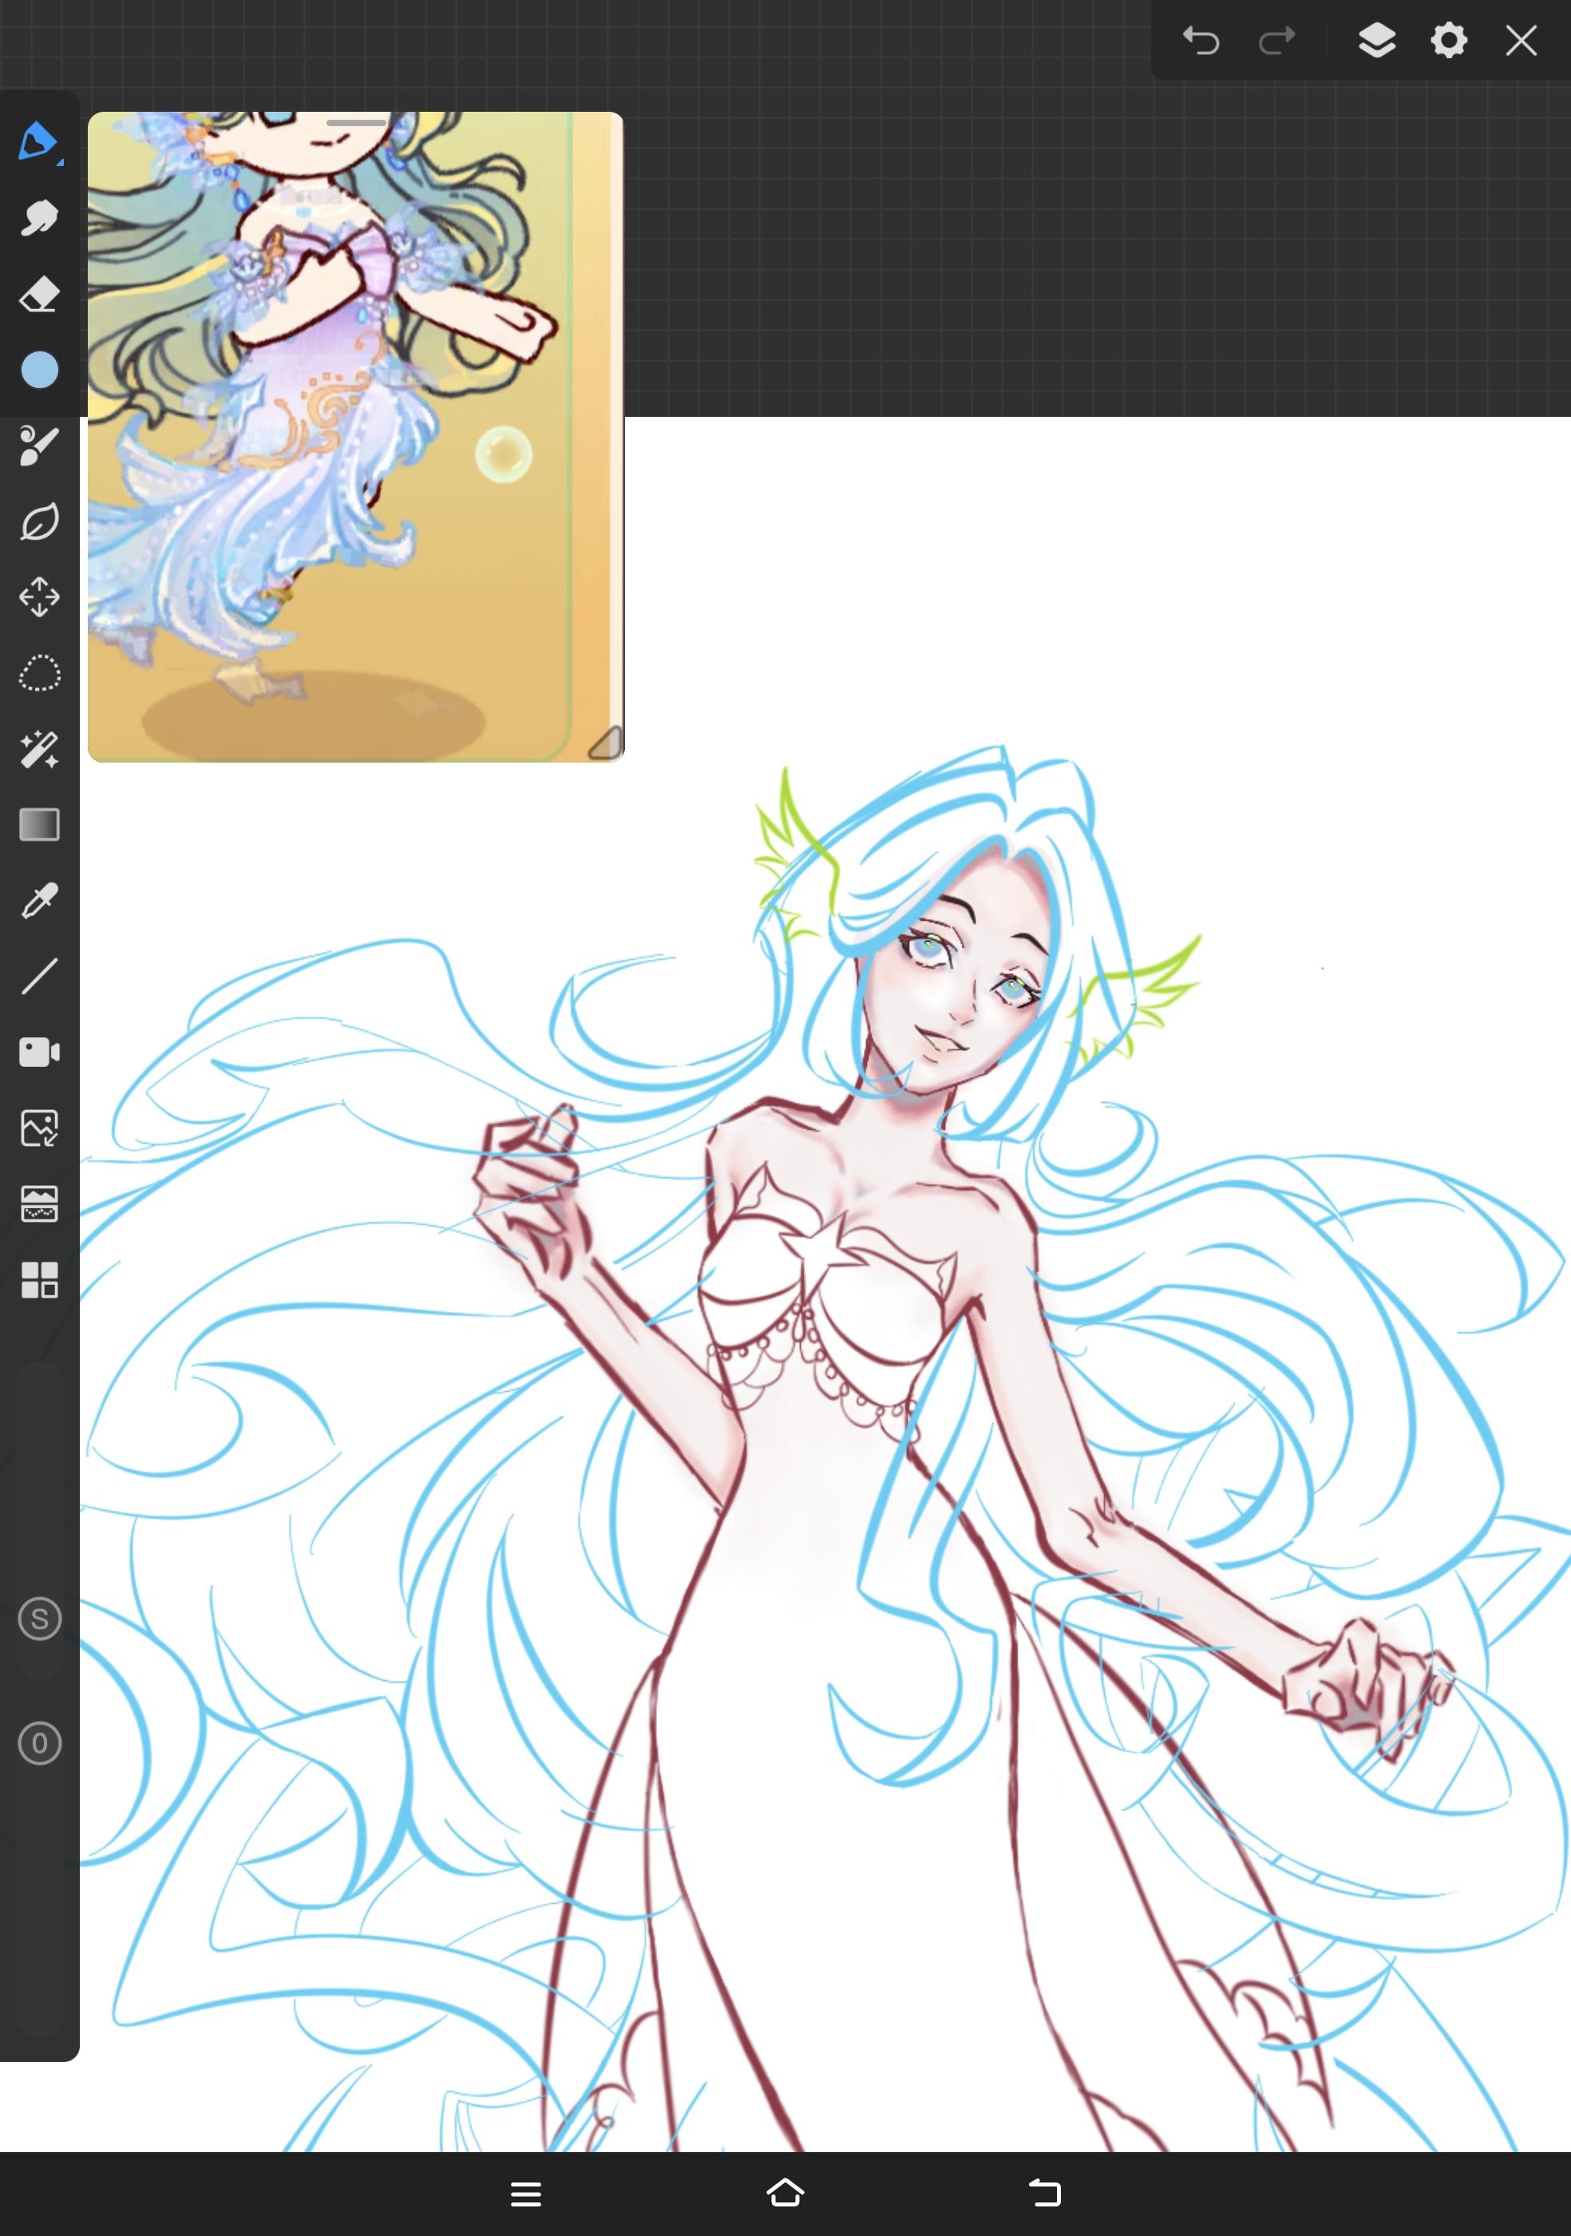Open the Android recent apps menu button

(525, 2194)
